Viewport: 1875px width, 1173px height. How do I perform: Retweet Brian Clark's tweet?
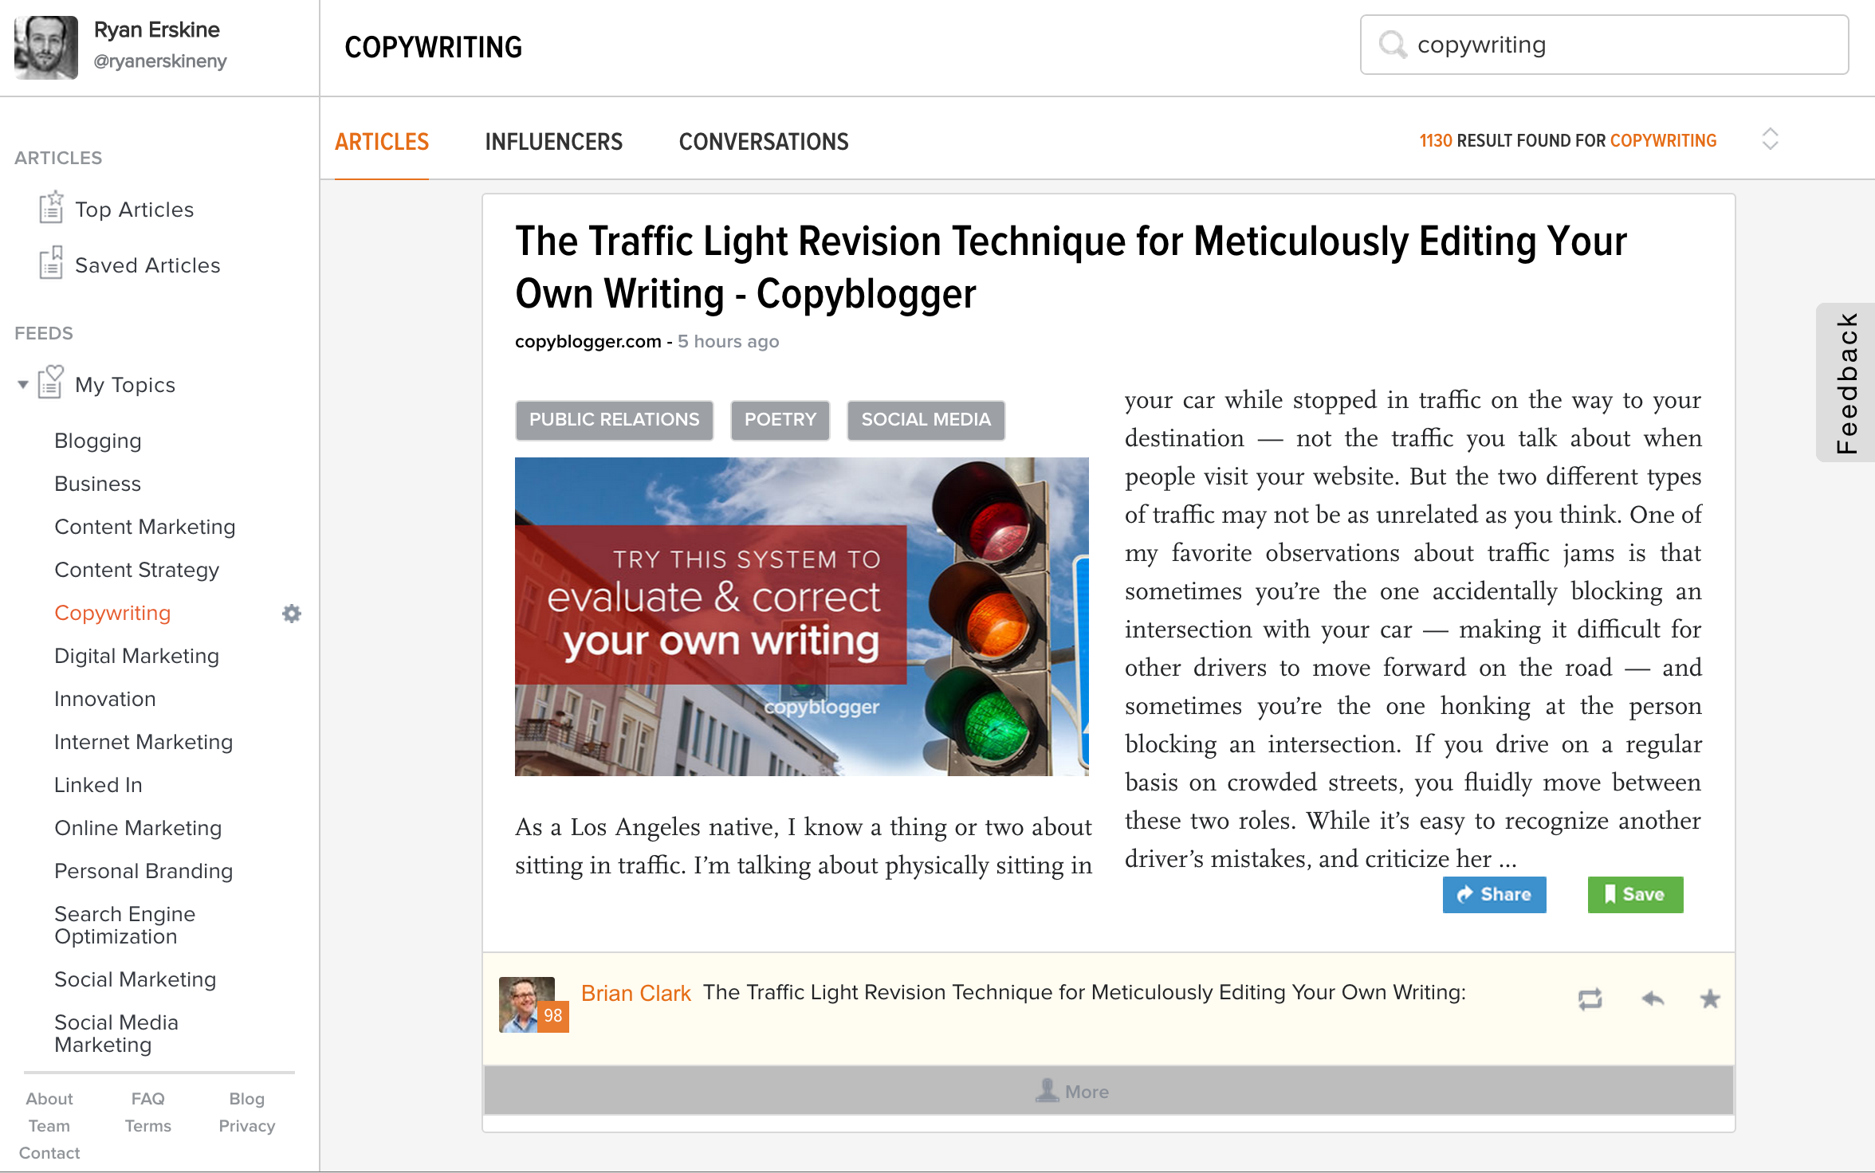pyautogui.click(x=1590, y=998)
